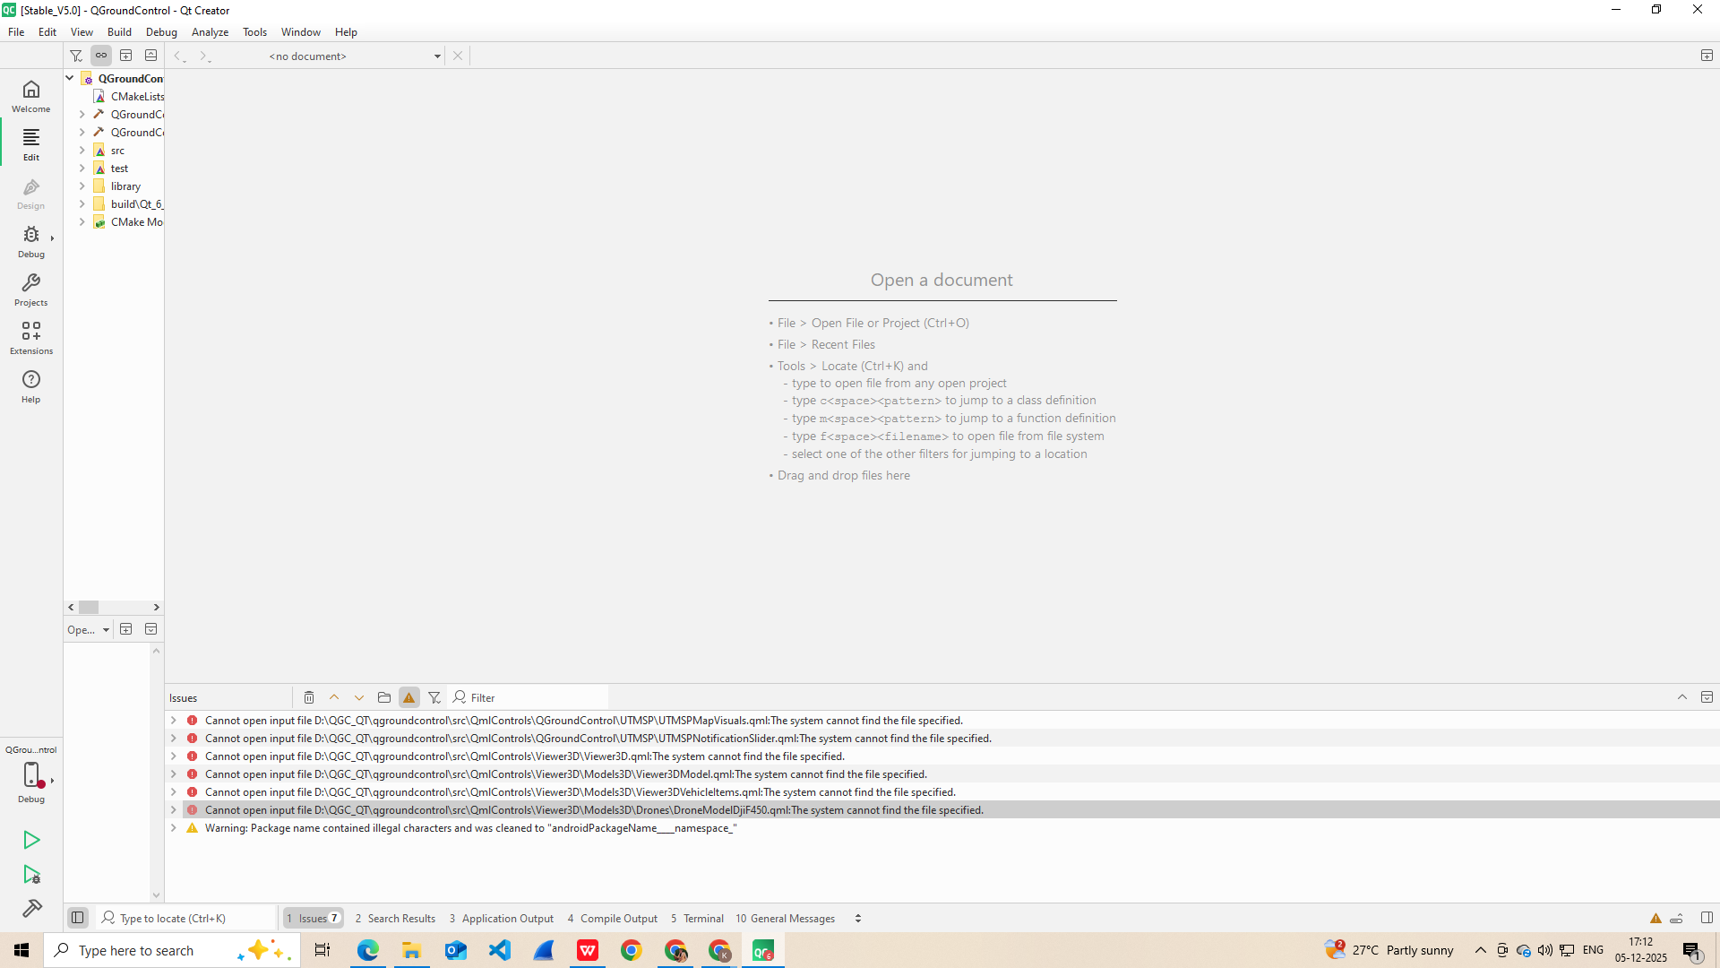Image resolution: width=1720 pixels, height=968 pixels.
Task: Clear all issues using the trash icon
Action: pyautogui.click(x=309, y=696)
